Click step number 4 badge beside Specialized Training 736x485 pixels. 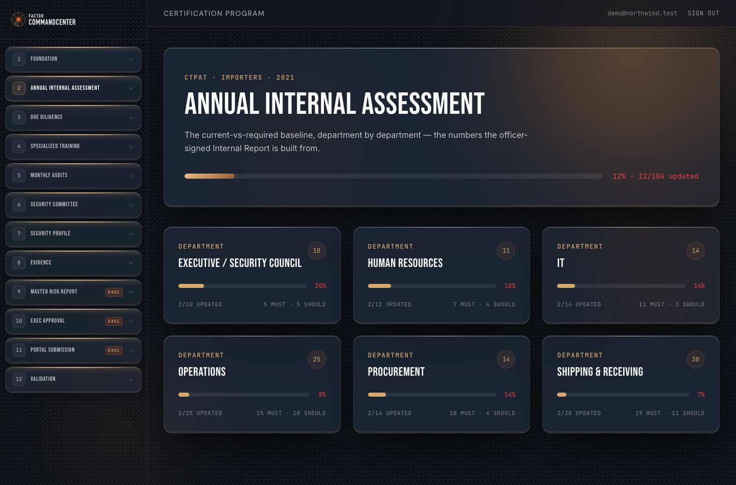pos(19,146)
